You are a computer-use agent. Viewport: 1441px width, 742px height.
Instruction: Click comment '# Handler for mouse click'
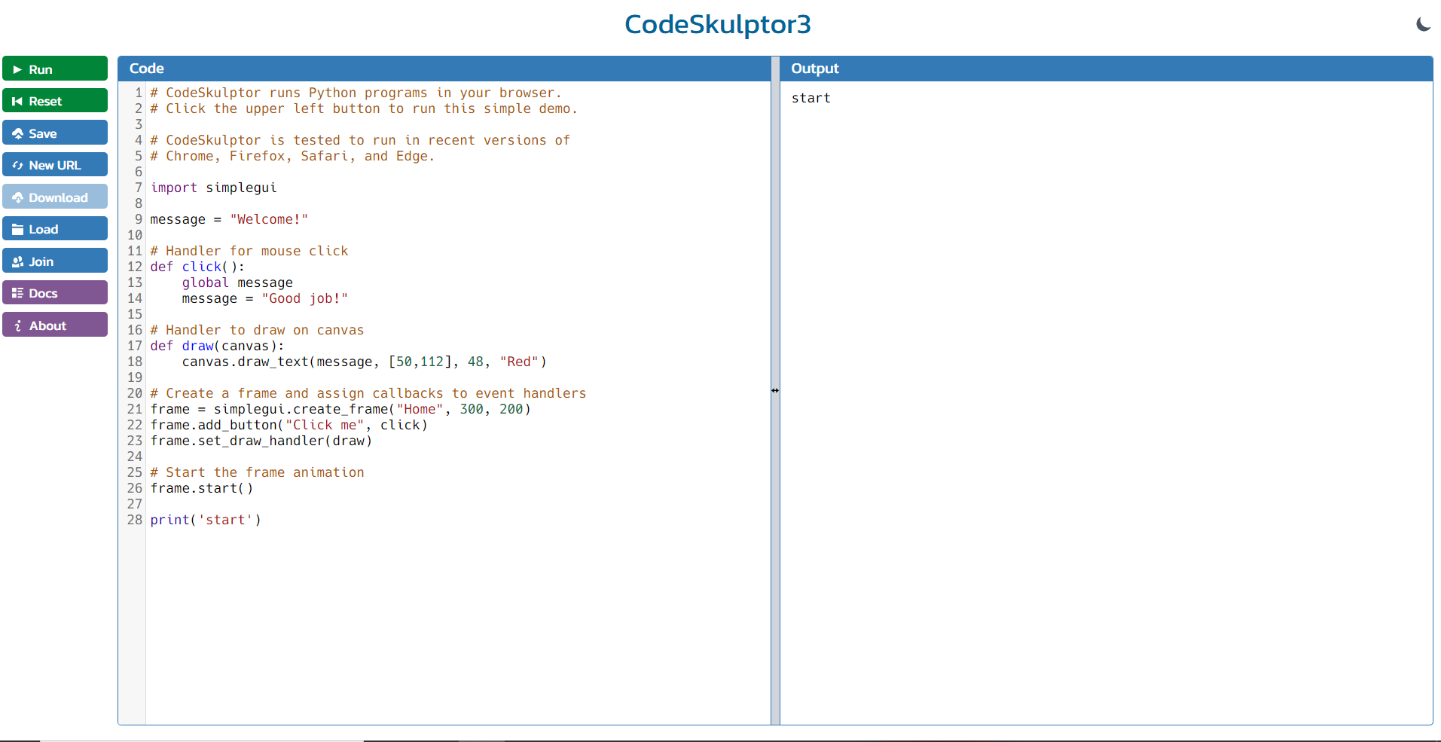[249, 251]
